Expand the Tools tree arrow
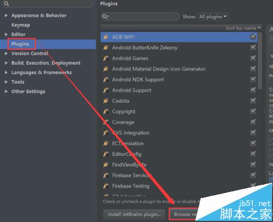The width and height of the screenshot is (273, 222). 6,82
